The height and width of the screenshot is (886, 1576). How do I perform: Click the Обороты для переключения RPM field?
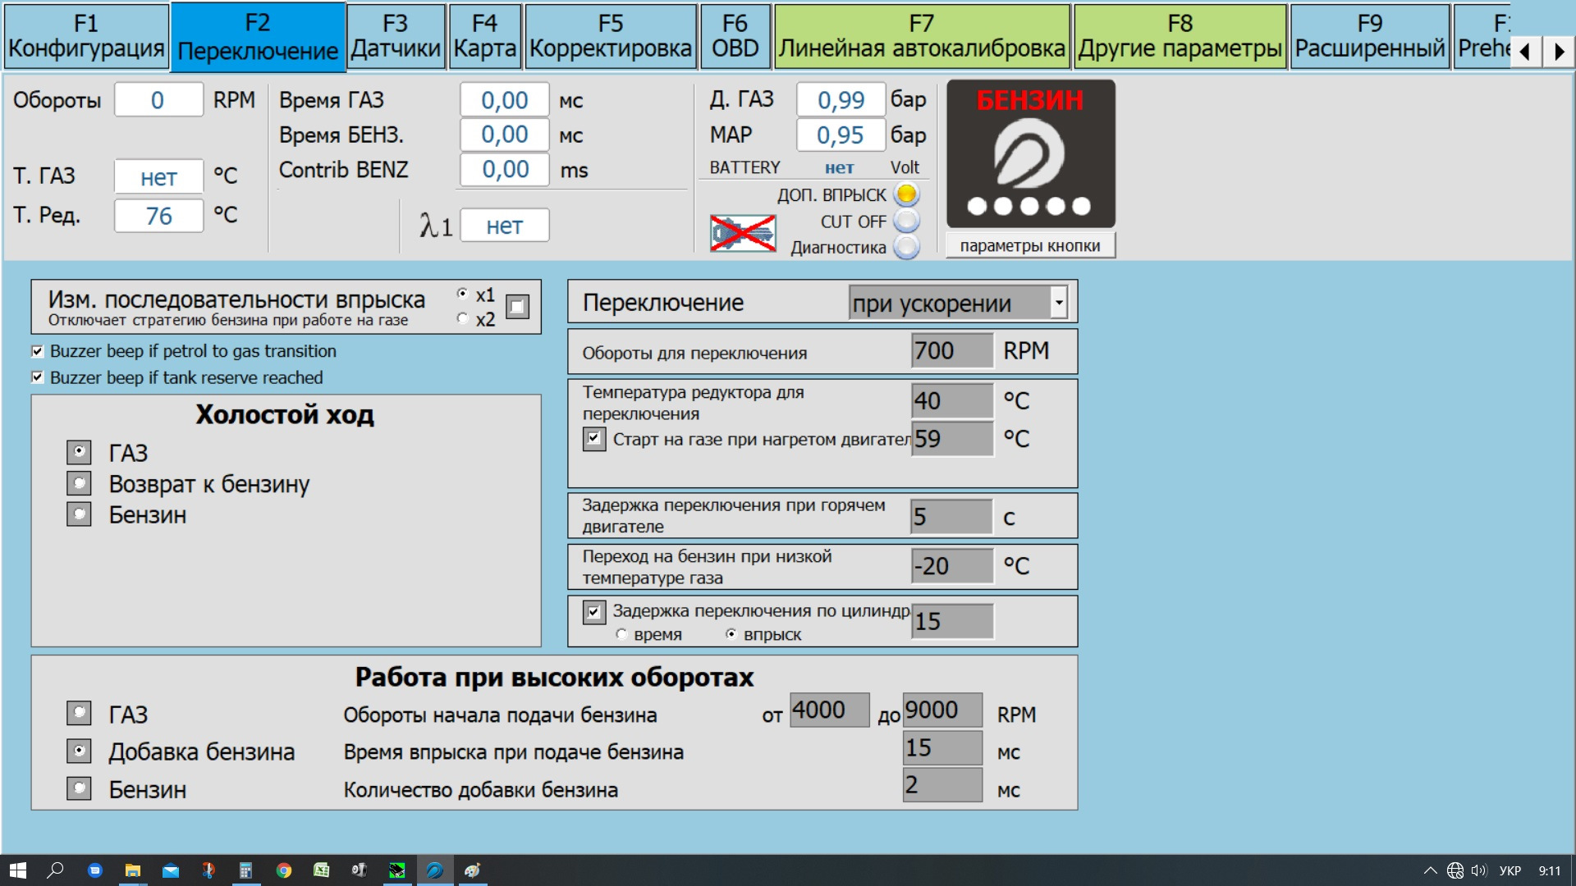click(951, 351)
